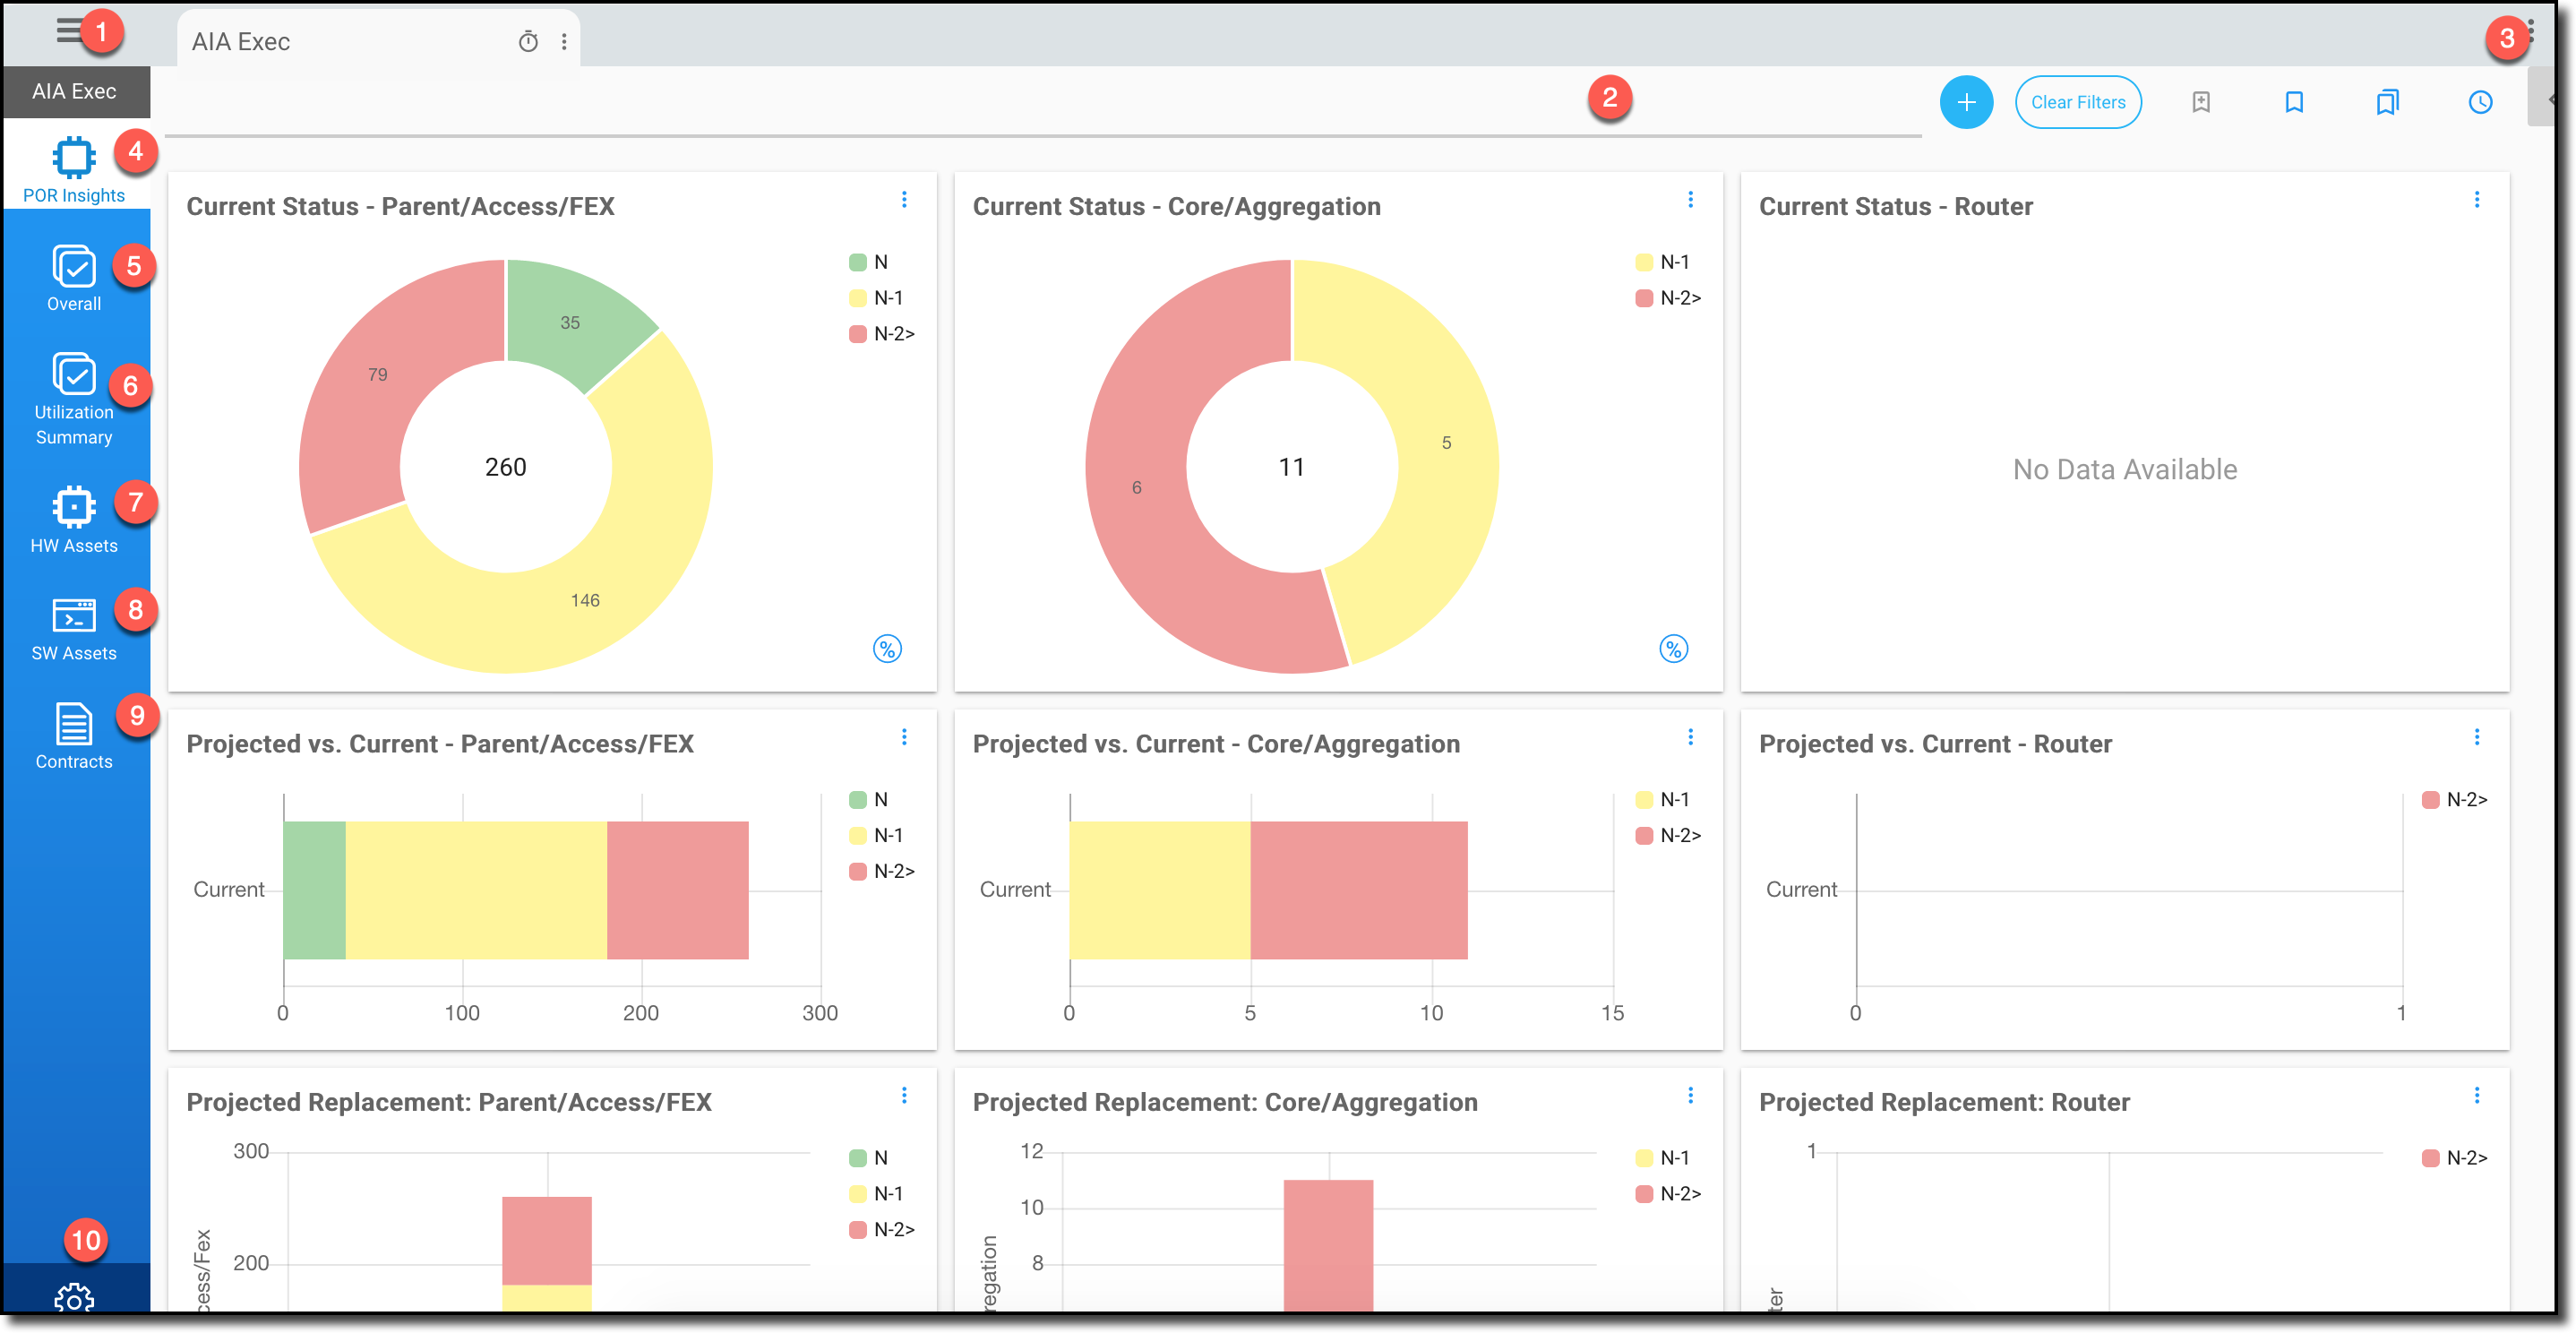Go to HW Assets in the sidebar
Image resolution: width=2576 pixels, height=1333 pixels.
pyautogui.click(x=74, y=520)
